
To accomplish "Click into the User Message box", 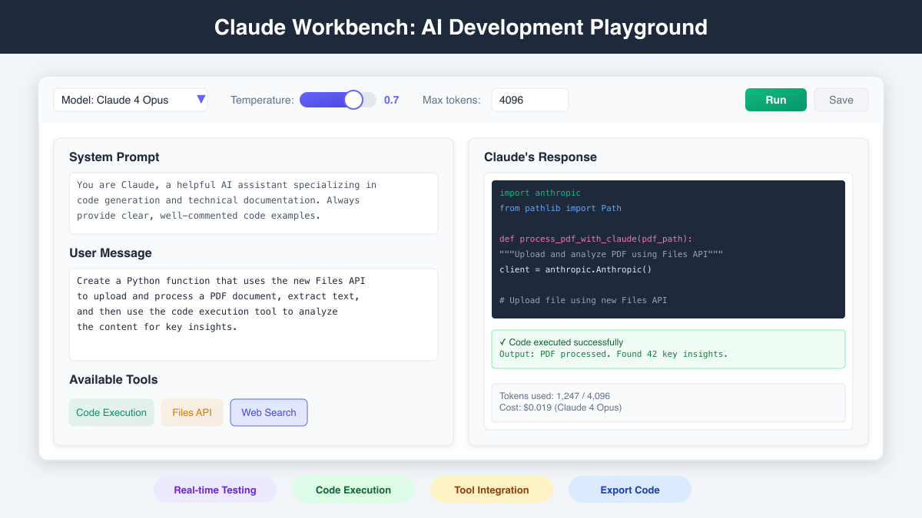I will point(254,314).
